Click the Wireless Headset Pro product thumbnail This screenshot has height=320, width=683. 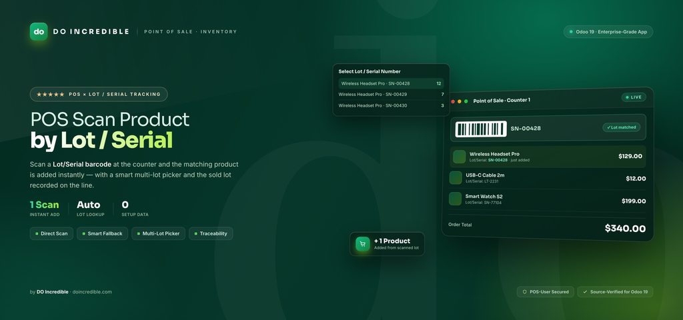(x=459, y=157)
